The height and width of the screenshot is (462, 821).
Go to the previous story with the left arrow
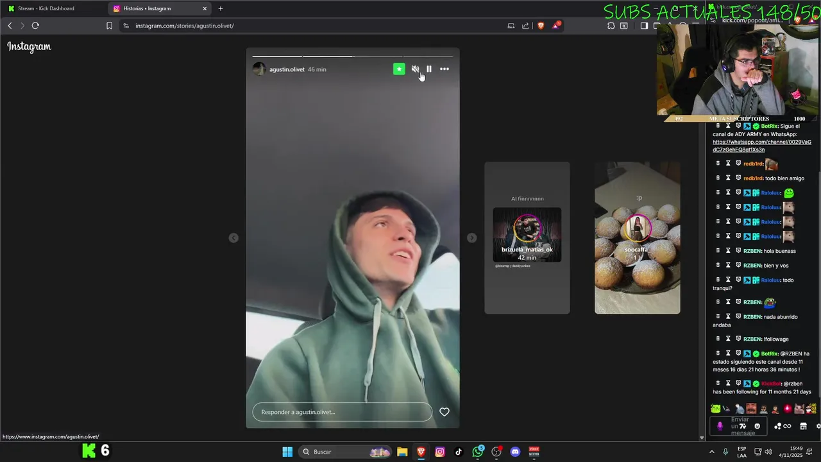click(x=233, y=238)
